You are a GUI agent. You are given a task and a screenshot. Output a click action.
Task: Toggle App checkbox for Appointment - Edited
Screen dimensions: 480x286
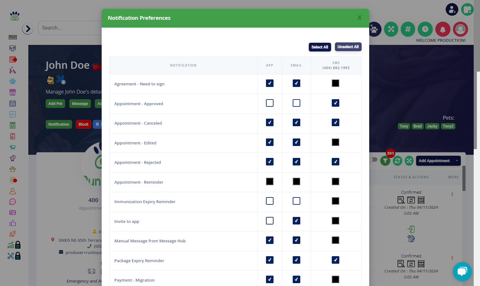click(270, 142)
